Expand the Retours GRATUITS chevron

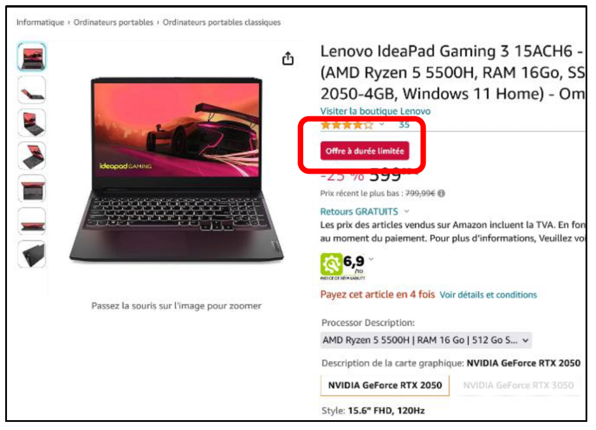tap(407, 211)
